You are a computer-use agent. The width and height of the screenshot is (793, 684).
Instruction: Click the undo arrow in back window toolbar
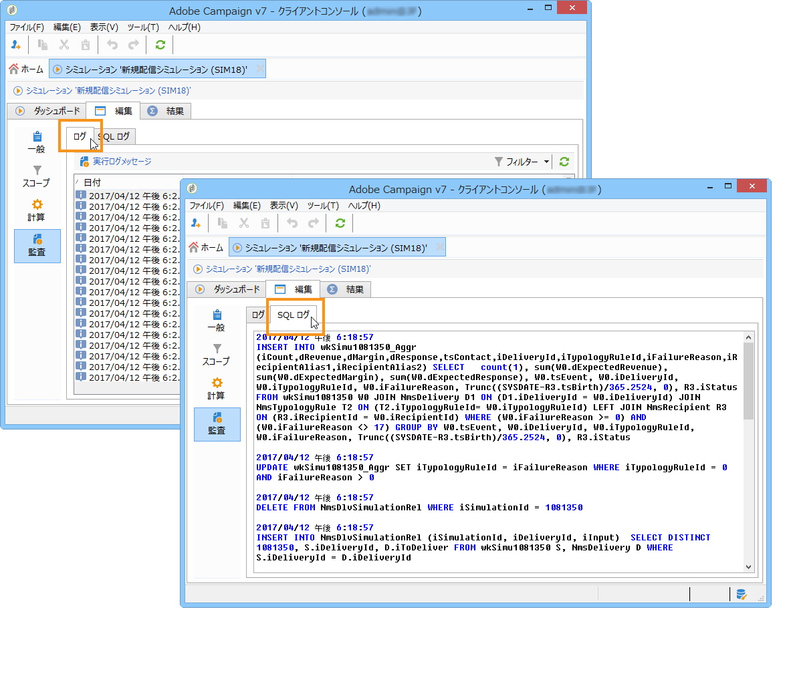coord(112,45)
